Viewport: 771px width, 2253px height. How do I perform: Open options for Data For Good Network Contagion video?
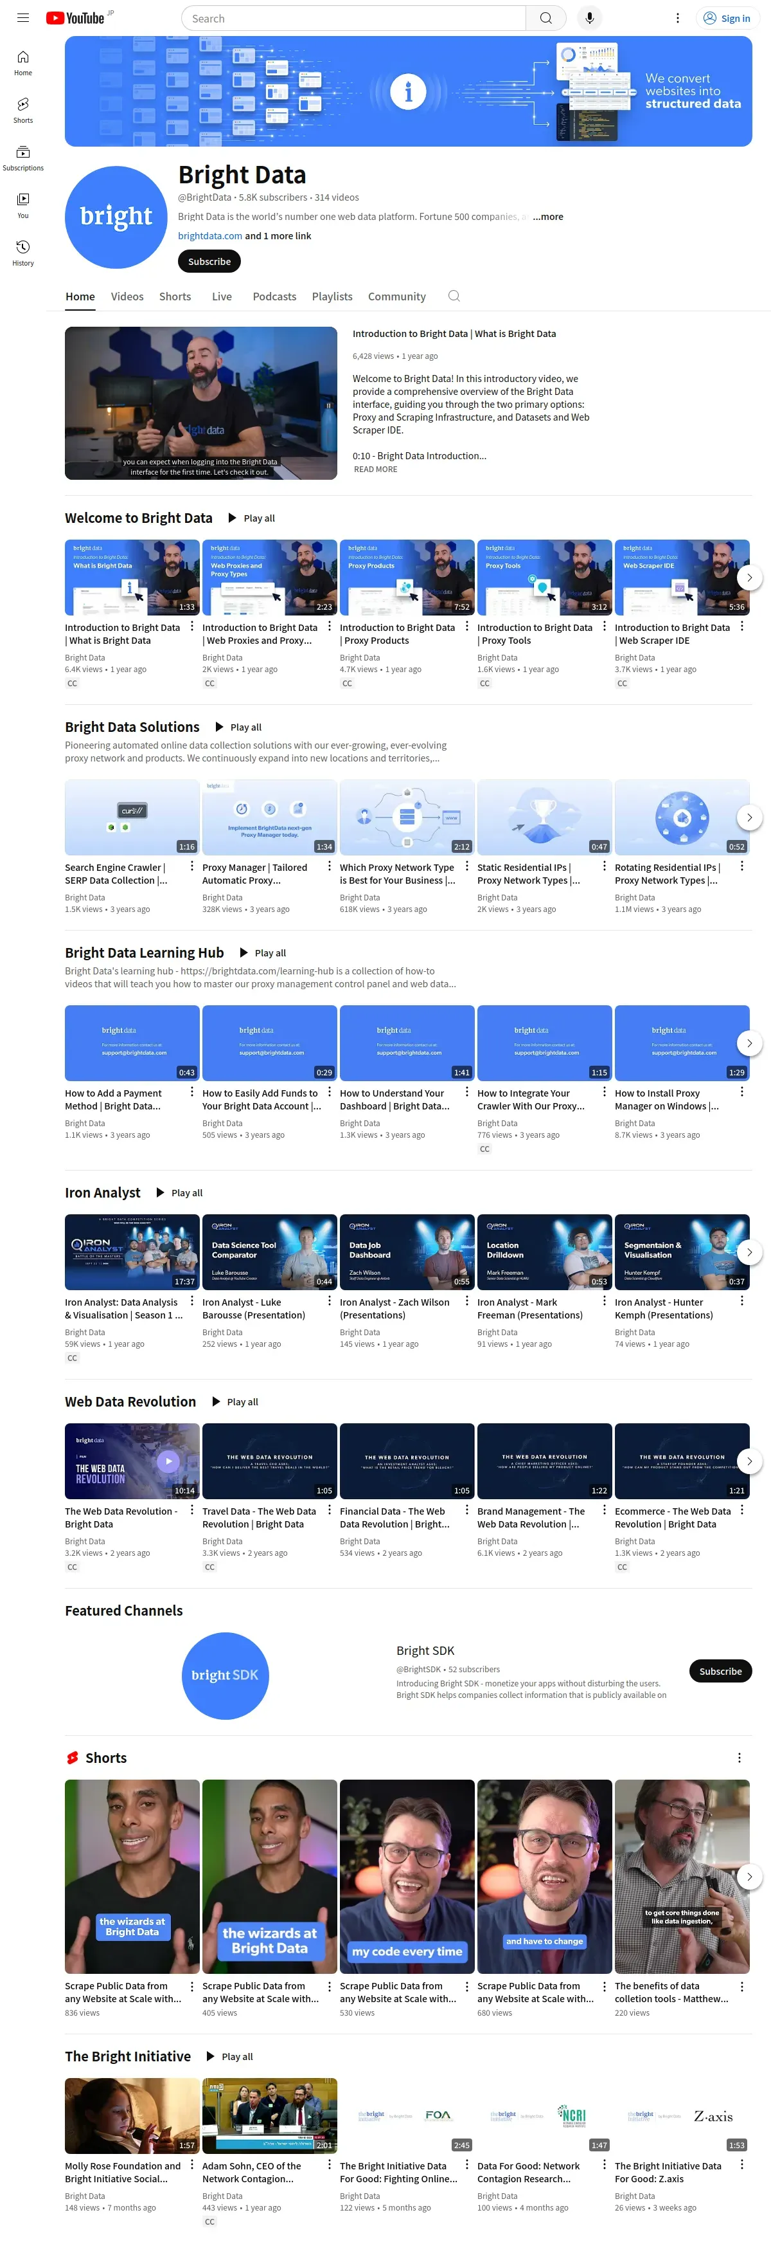604,2164
